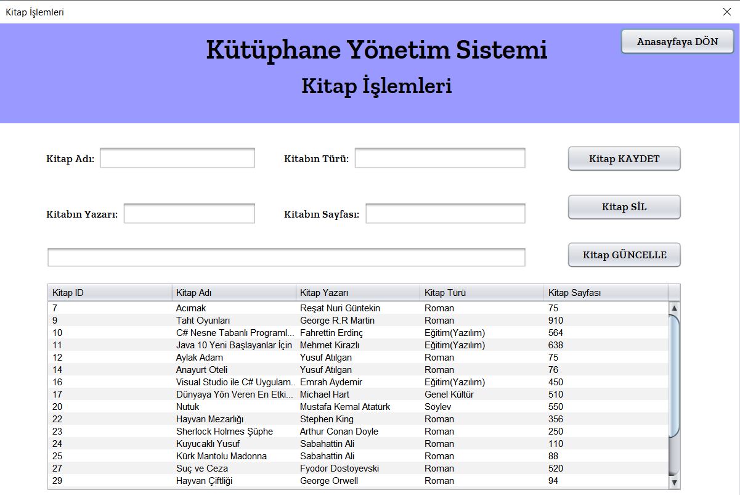This screenshot has height=495, width=740.
Task: Select the Acımak book row
Action: click(x=358, y=308)
